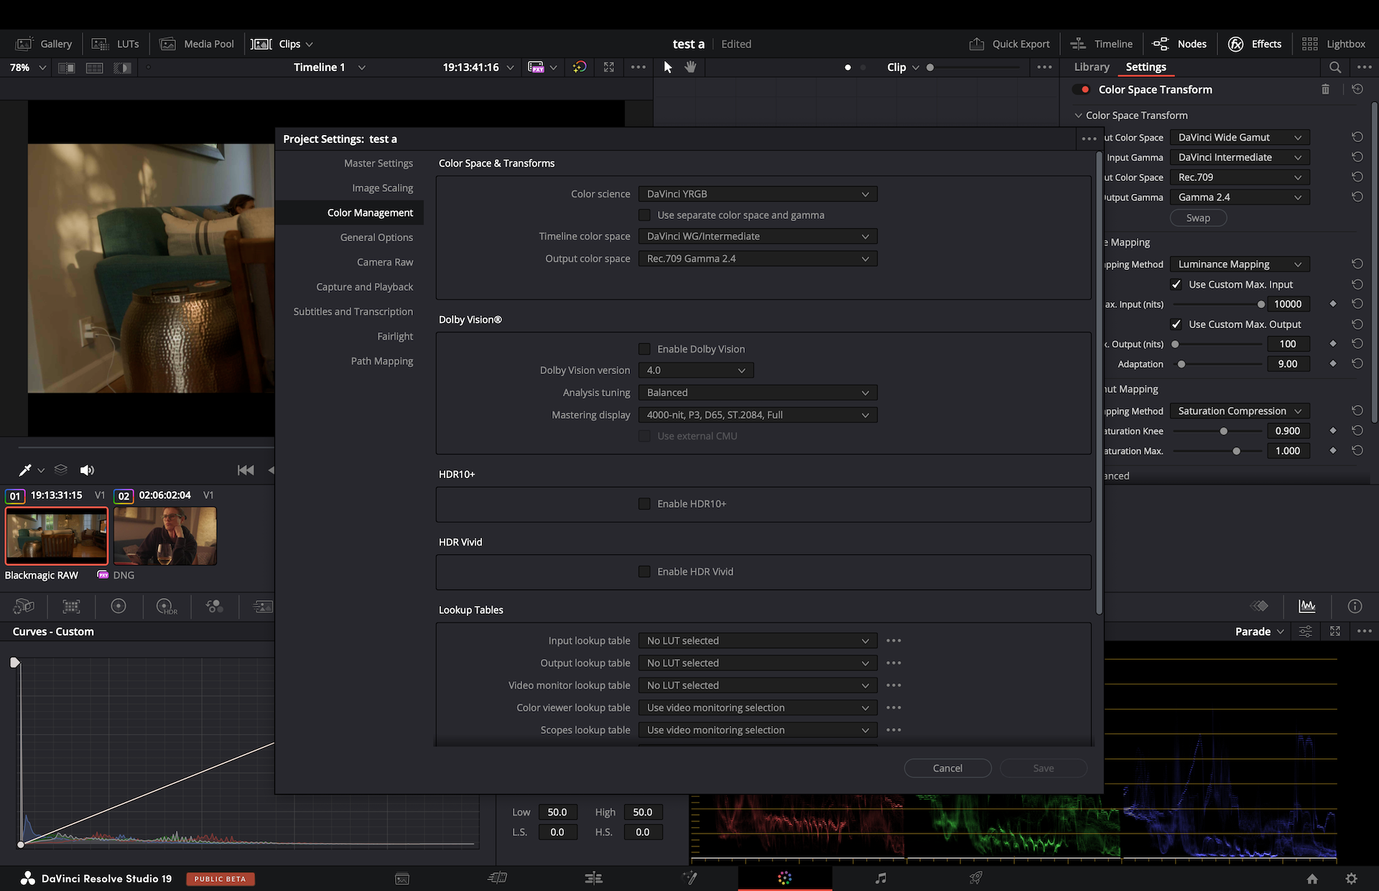This screenshot has width=1379, height=891.
Task: Select the arrow pointer tool
Action: pos(668,67)
